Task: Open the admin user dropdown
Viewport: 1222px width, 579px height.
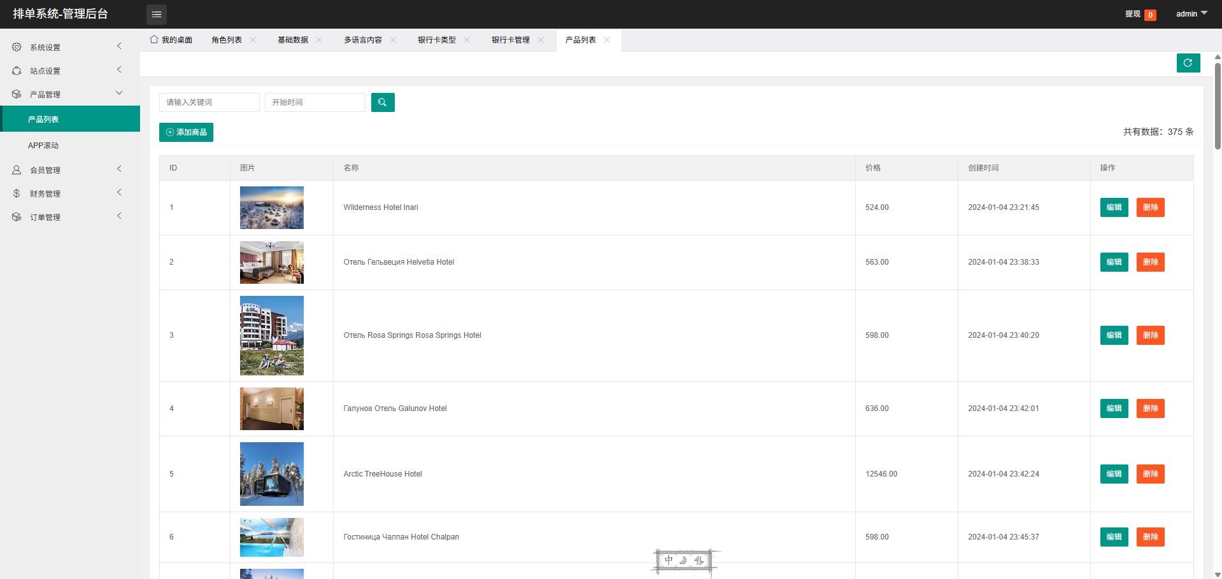Action: pyautogui.click(x=1191, y=14)
